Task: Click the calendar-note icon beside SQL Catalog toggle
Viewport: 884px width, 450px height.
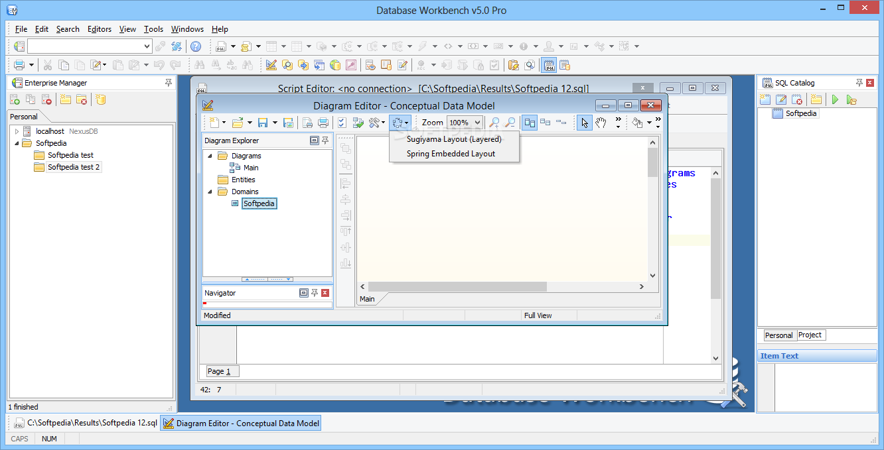Action: [x=565, y=65]
